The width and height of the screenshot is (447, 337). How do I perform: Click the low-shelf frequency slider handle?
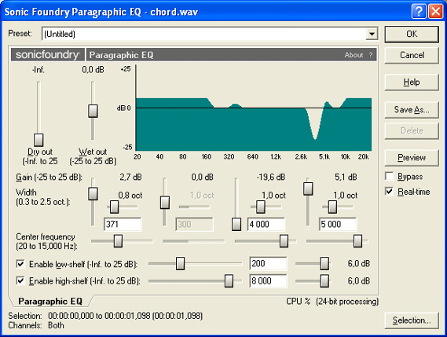pyautogui.click(x=180, y=263)
